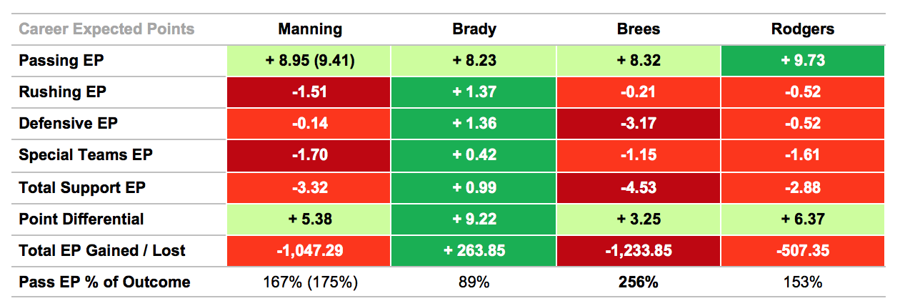Click the Special Teams EP row label

[x=86, y=155]
